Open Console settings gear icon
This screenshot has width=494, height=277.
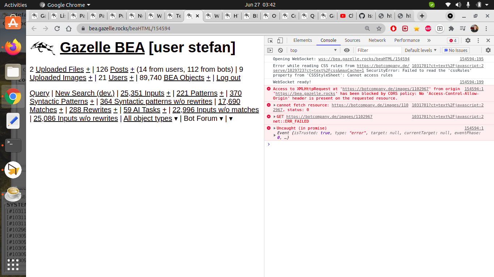pyautogui.click(x=488, y=50)
